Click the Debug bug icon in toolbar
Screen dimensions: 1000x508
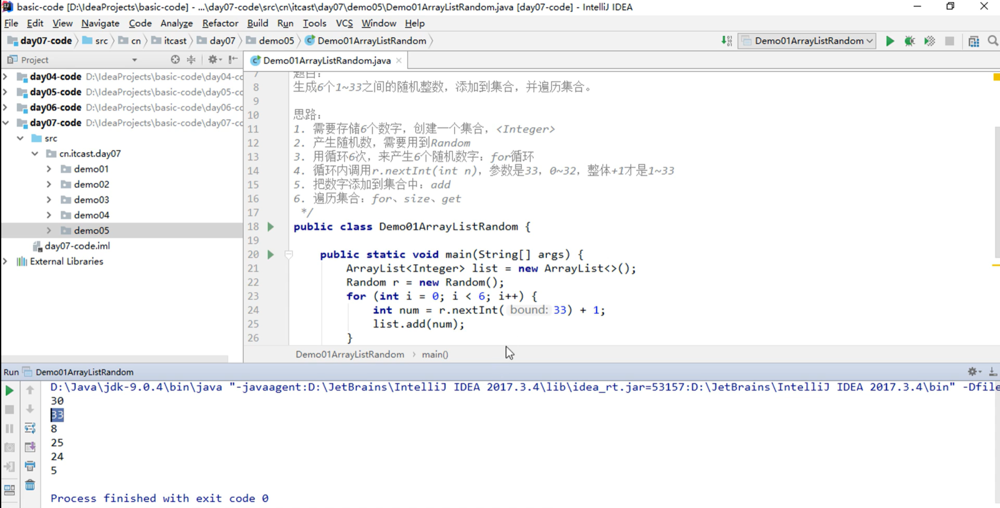pos(909,41)
